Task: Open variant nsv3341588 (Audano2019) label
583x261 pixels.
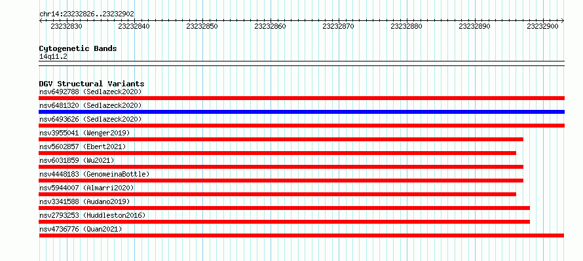Action: (85, 201)
